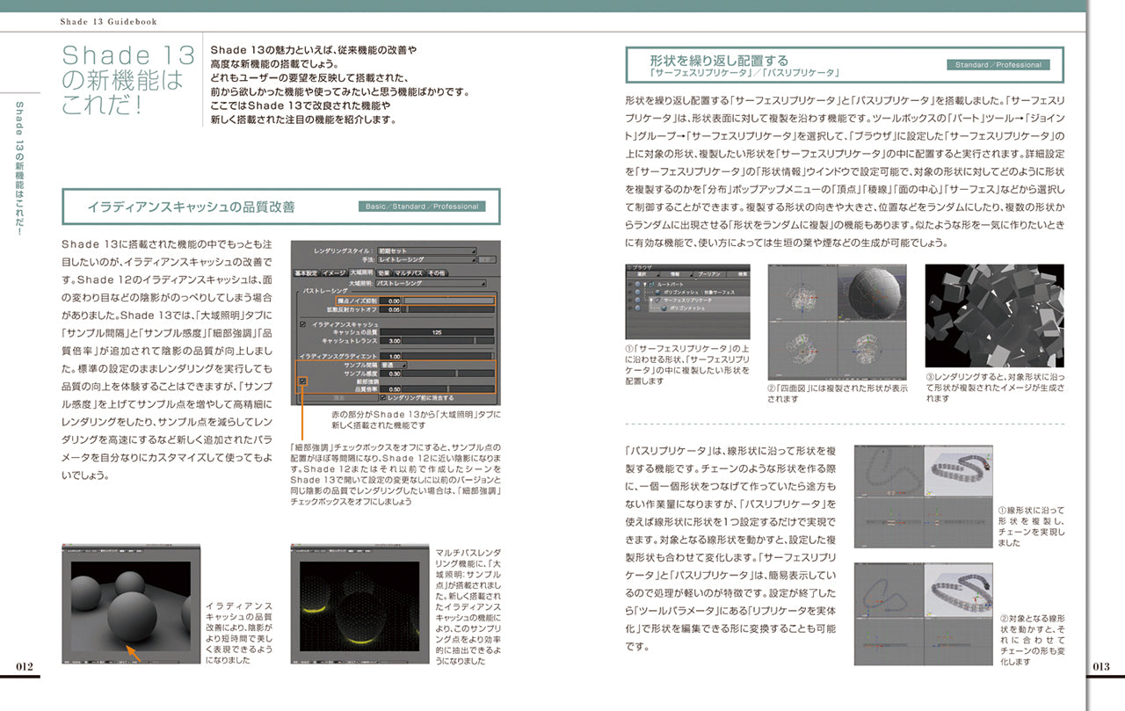
Task: Click the page number 012
Action: click(25, 666)
